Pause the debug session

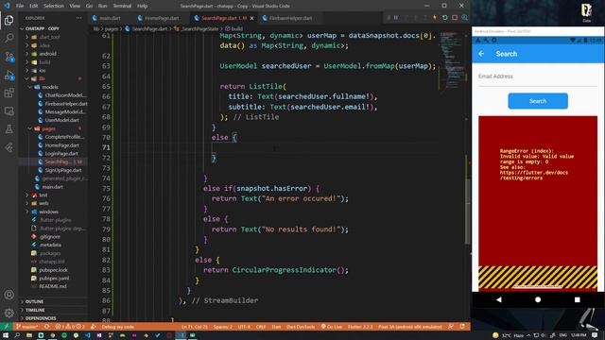396,18
